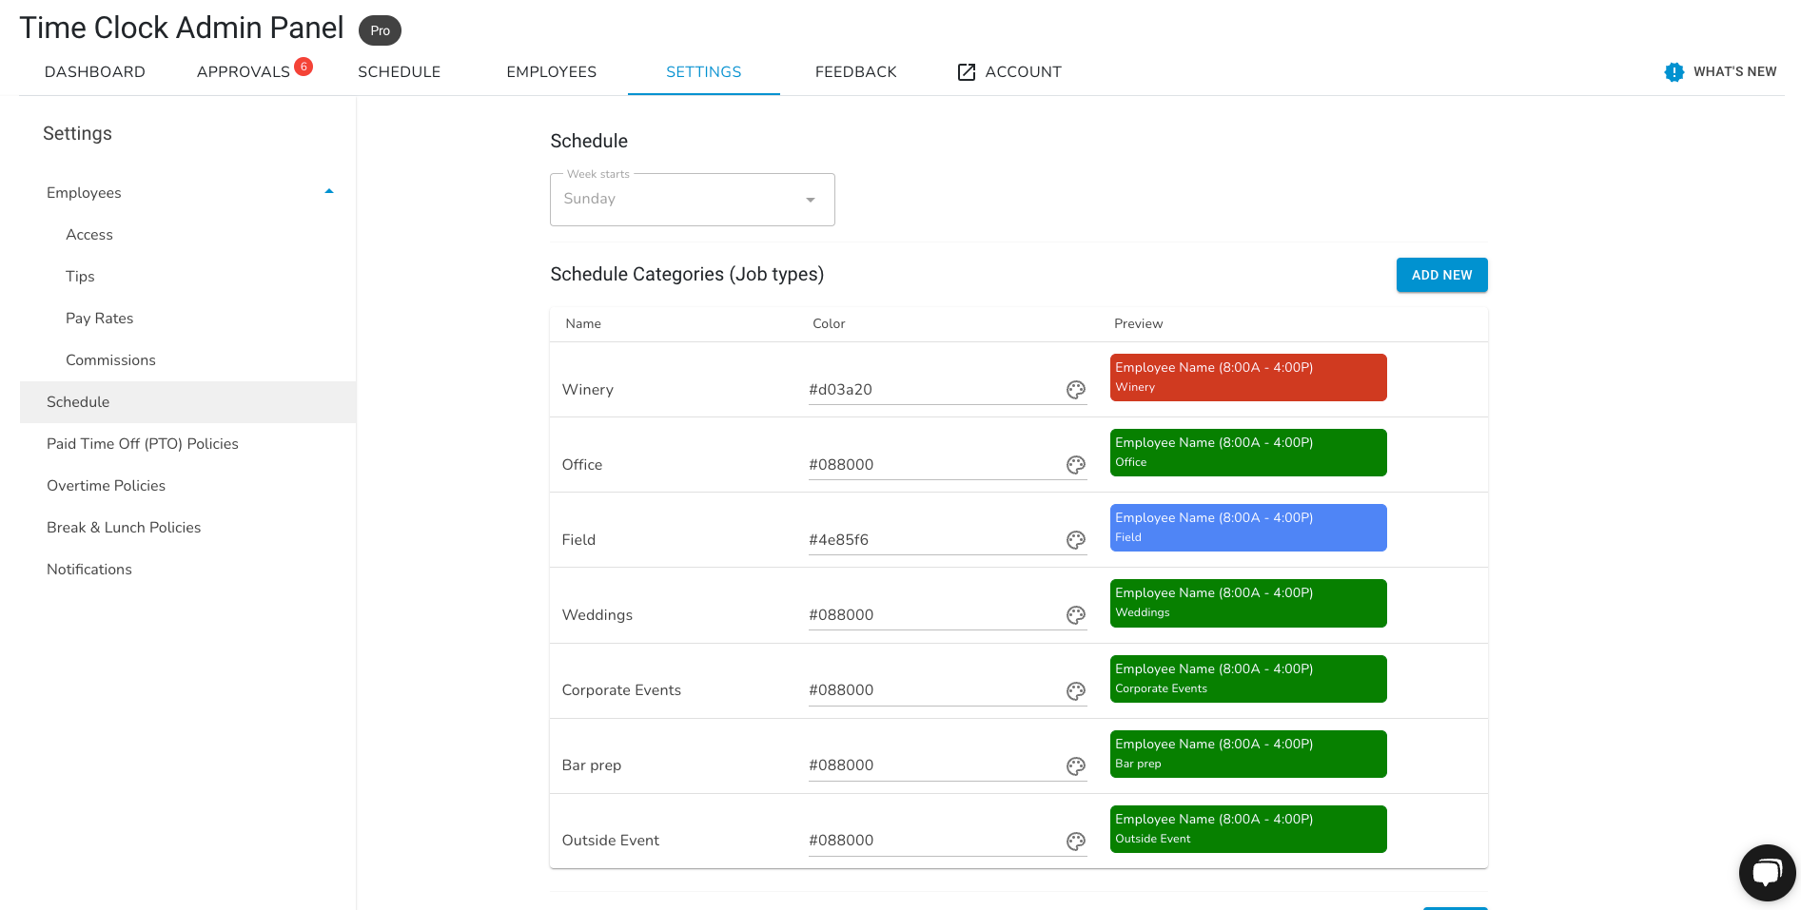The height and width of the screenshot is (910, 1801).
Task: Click the red approvals notification badge
Action: click(x=303, y=67)
